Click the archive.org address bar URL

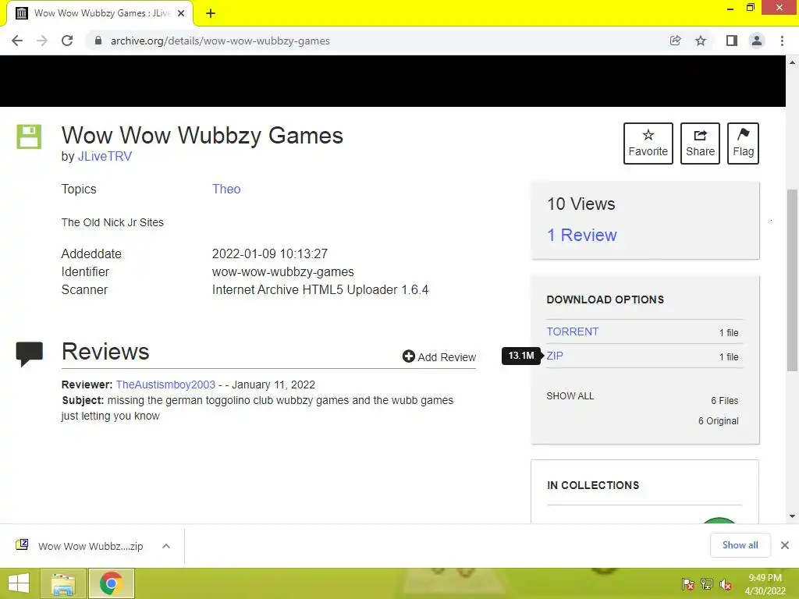coord(220,41)
